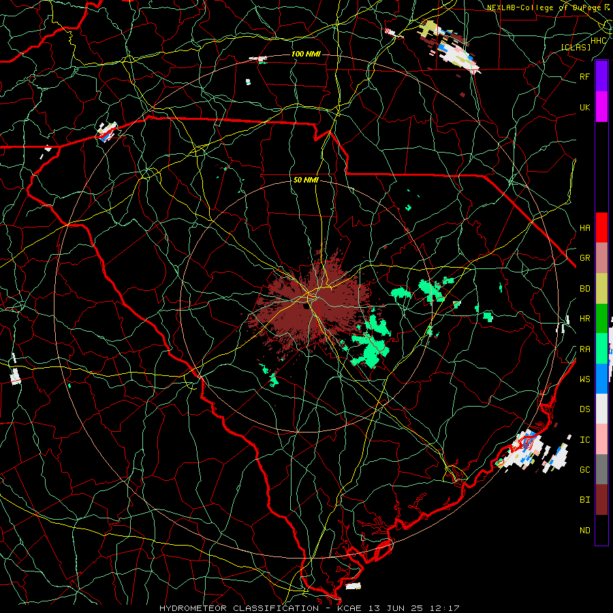The image size is (613, 613).
Task: Click the HHC product code text
Action: pyautogui.click(x=598, y=40)
